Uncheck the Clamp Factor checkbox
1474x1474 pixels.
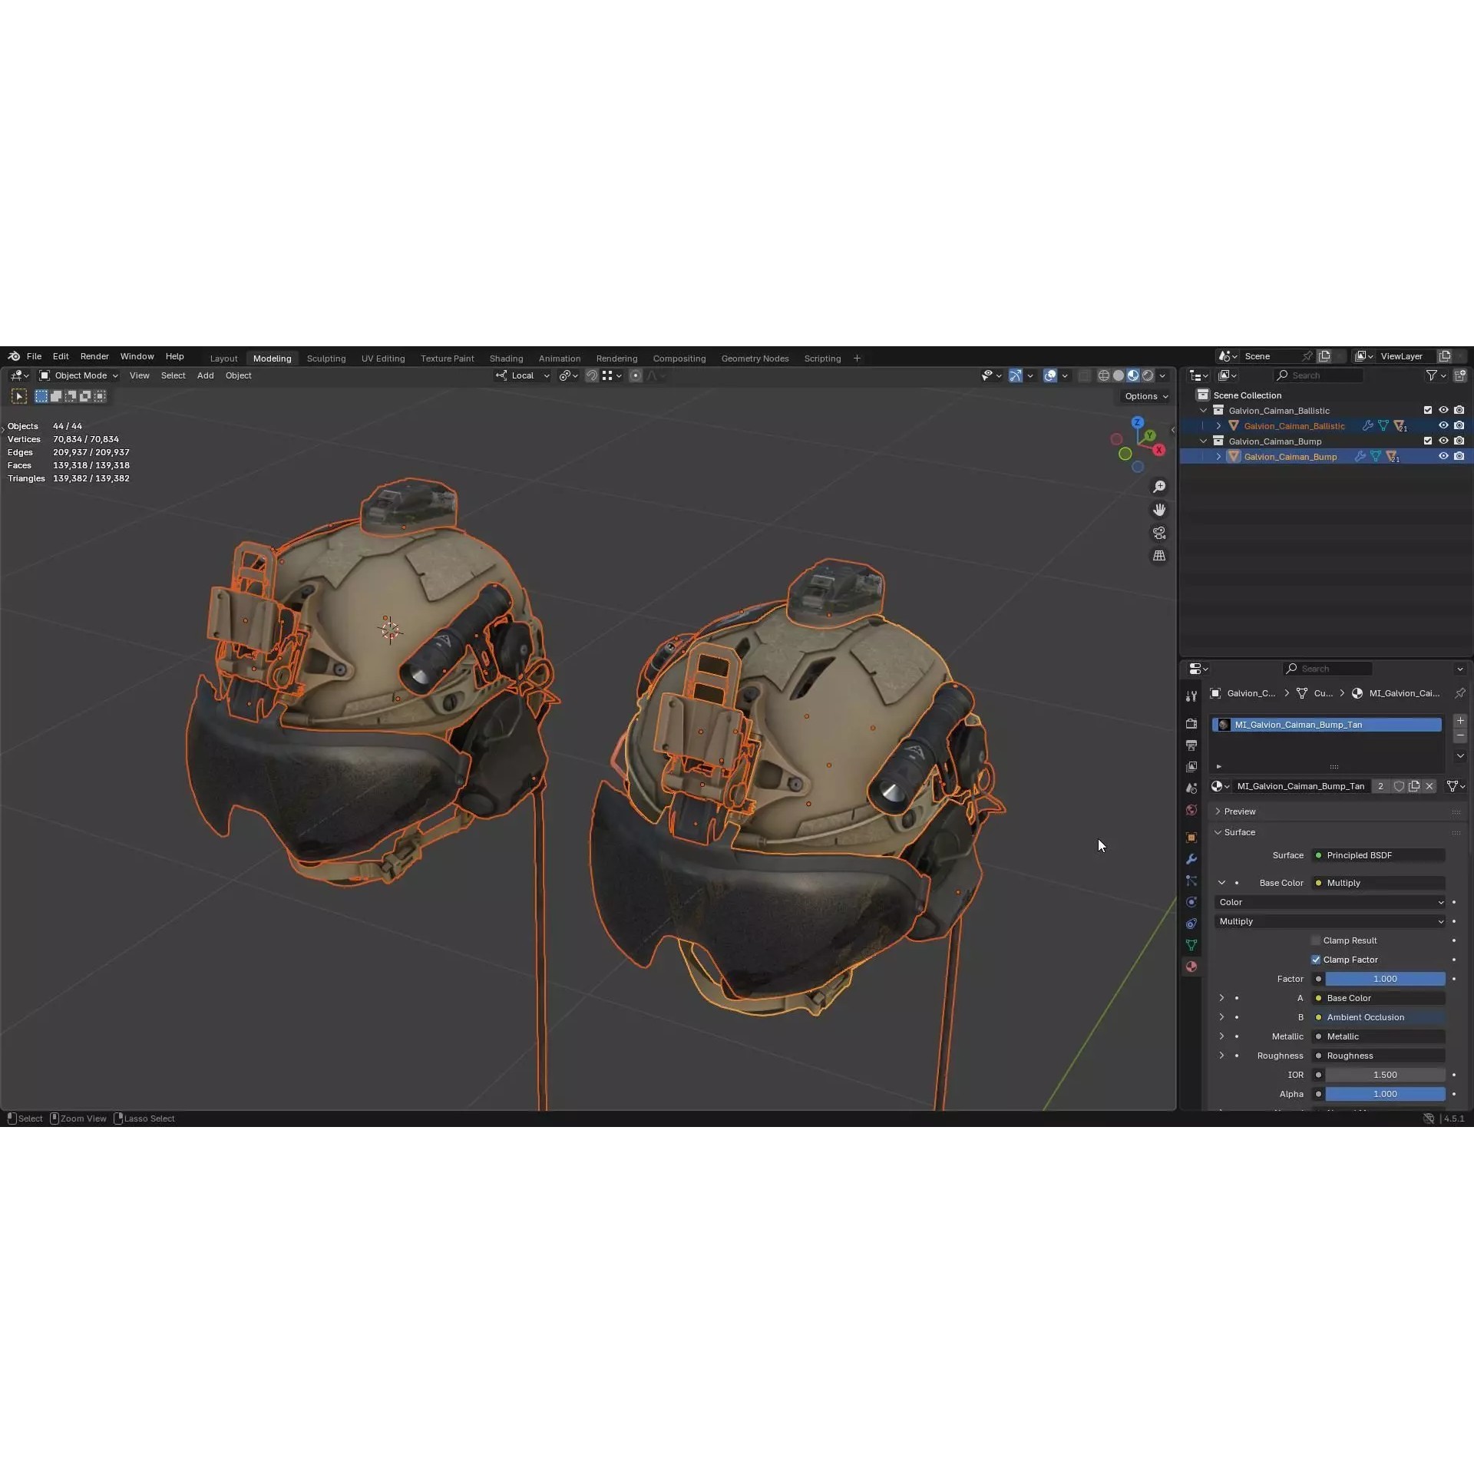1315,960
